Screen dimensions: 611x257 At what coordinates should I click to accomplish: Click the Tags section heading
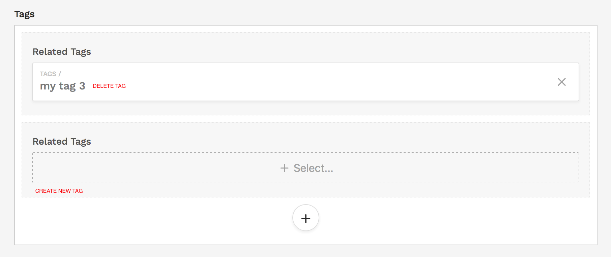coord(24,14)
